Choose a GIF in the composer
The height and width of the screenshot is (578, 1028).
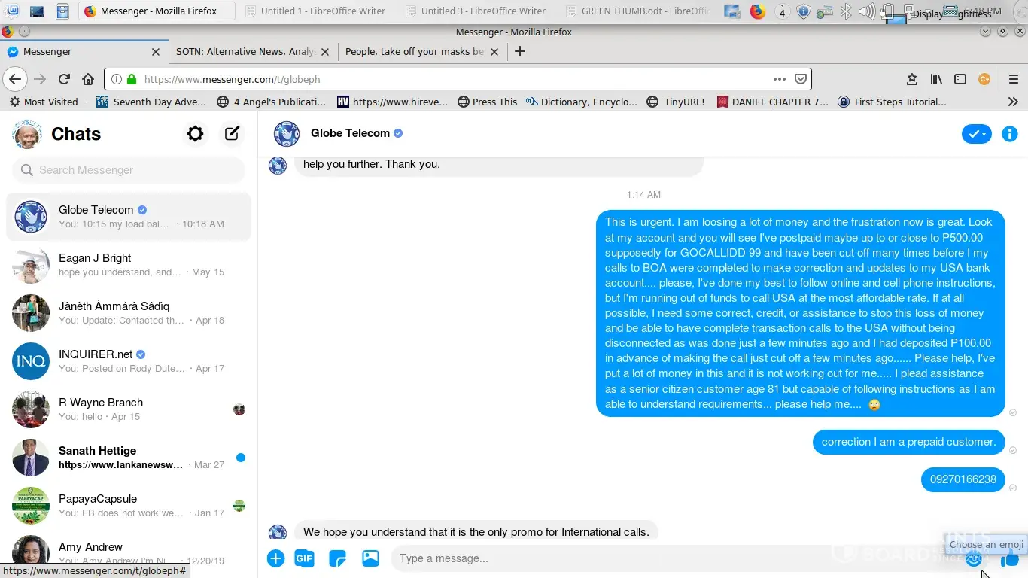pyautogui.click(x=304, y=558)
